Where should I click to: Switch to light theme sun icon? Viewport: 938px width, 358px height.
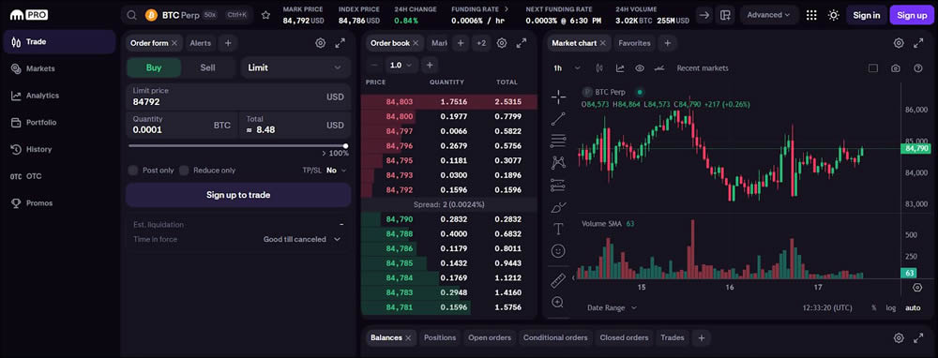tap(833, 15)
